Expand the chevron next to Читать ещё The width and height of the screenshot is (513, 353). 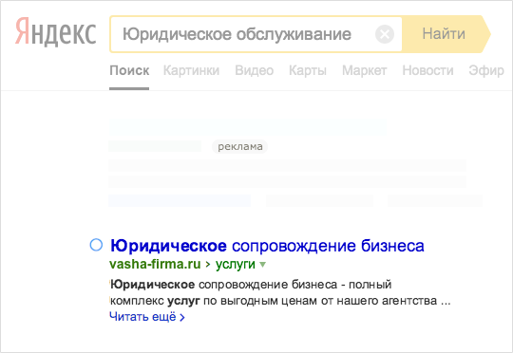182,317
